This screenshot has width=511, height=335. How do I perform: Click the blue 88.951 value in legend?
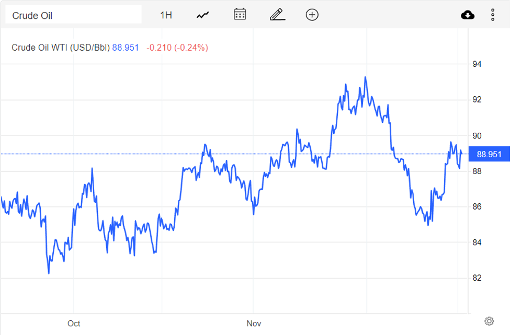coord(126,48)
